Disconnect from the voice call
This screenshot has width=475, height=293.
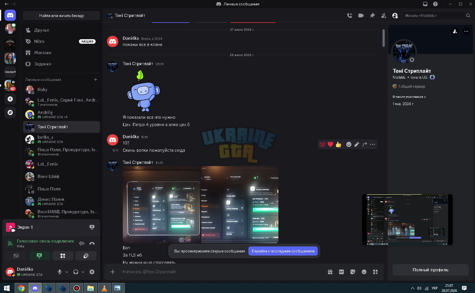coord(92,243)
